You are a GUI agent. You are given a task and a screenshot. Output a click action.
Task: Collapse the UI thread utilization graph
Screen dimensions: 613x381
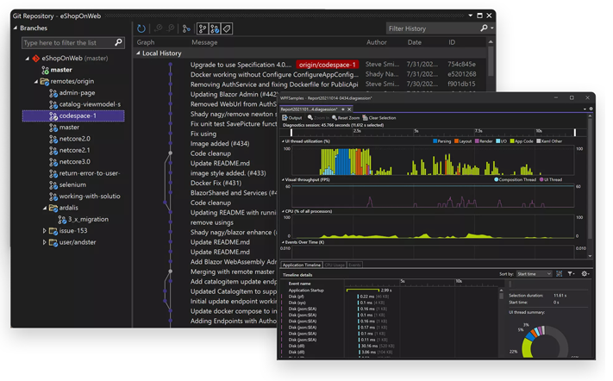[283, 141]
